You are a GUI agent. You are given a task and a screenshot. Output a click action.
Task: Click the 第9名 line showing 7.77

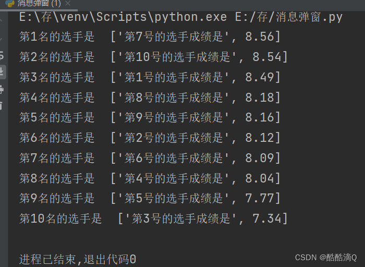pos(150,198)
